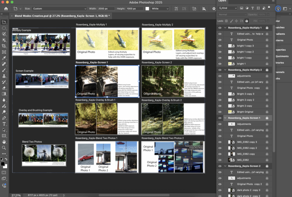
Task: Hide the IMG_0362 copy 3 layer
Action: click(x=220, y=142)
